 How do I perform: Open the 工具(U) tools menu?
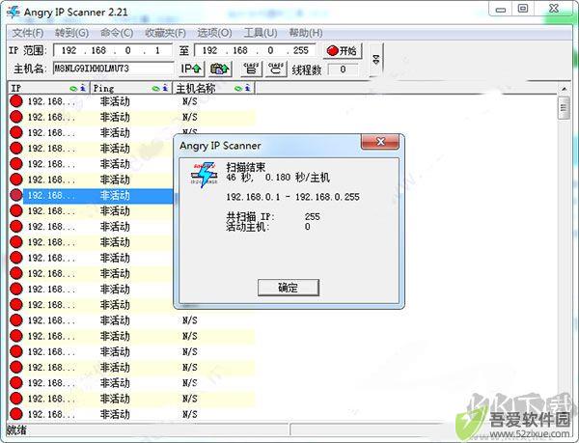tap(261, 33)
